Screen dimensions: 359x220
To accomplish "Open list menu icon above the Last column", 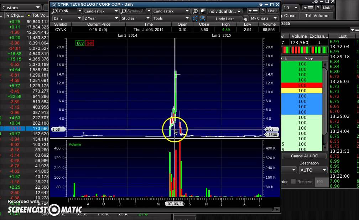I will point(354,30).
